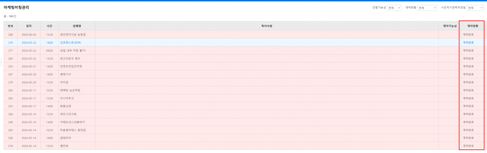This screenshot has height=153, width=487.
Task: Click the 마케팅미팅관리 page title
Action: pos(16,8)
